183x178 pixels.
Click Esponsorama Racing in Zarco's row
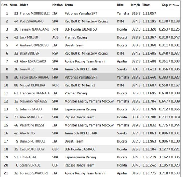click(80, 109)
